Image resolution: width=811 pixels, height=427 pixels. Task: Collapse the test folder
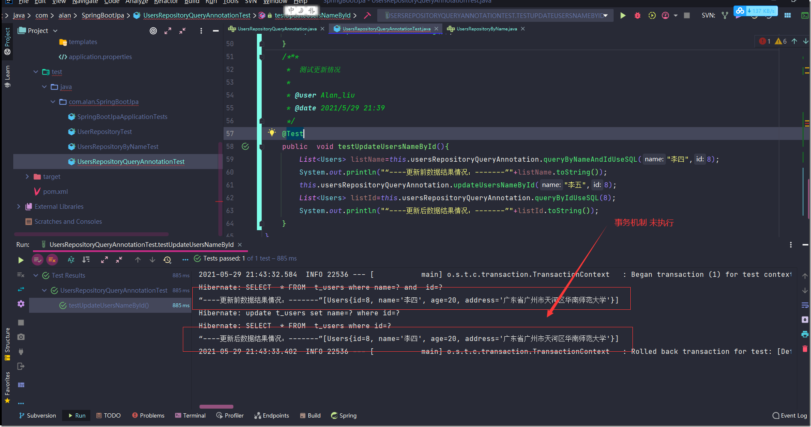36,72
